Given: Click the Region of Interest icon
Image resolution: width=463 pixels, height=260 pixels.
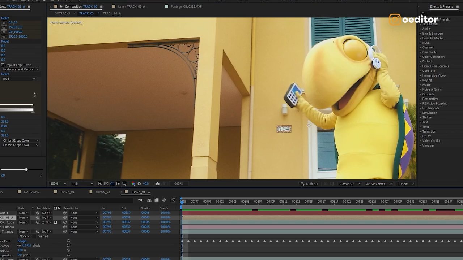Looking at the screenshot, I should tap(118, 184).
